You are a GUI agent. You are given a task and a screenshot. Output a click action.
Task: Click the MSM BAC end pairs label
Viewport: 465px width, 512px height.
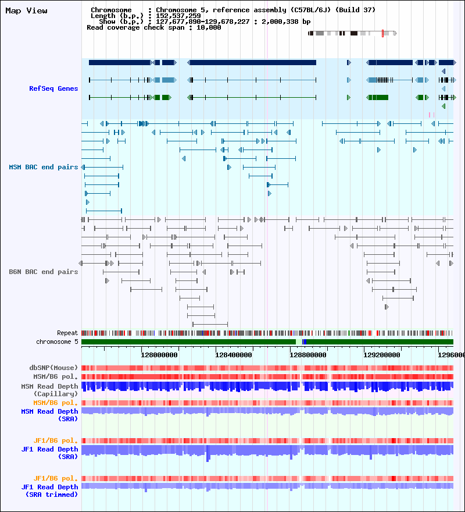click(44, 167)
